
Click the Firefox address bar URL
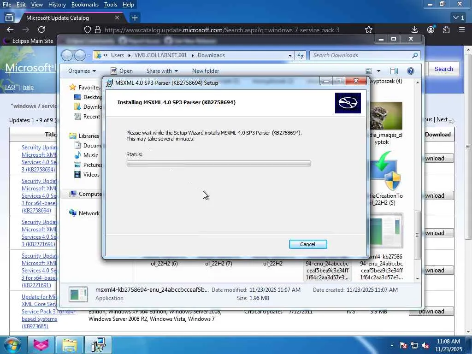[222, 30]
